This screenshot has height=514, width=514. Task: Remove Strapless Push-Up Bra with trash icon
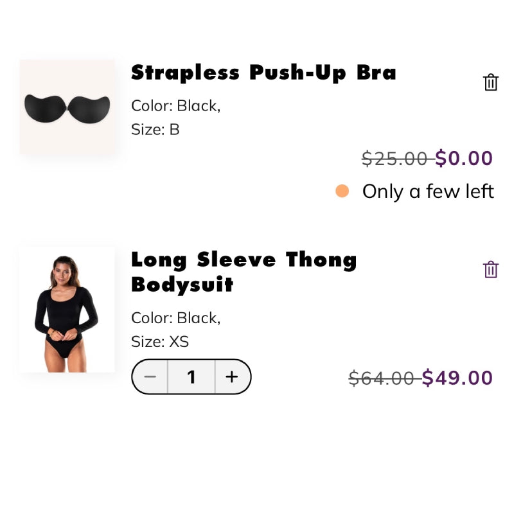coord(490,82)
